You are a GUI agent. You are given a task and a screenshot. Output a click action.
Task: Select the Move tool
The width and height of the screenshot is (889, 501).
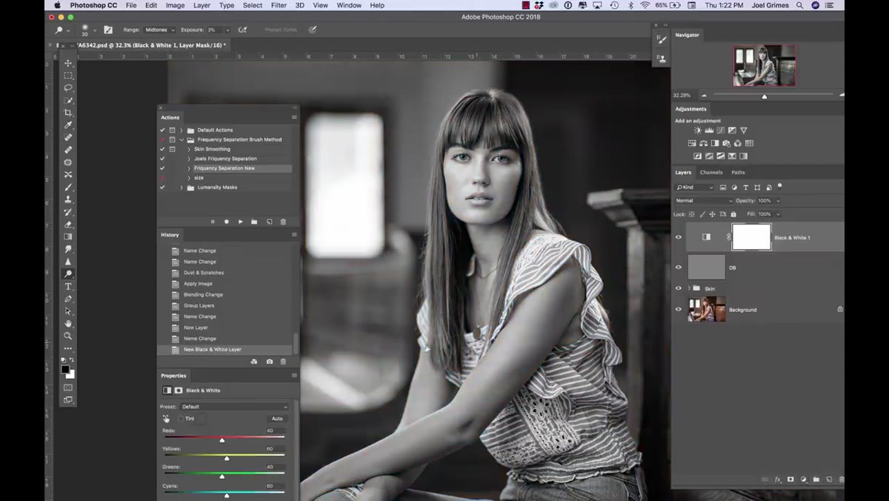tap(68, 63)
